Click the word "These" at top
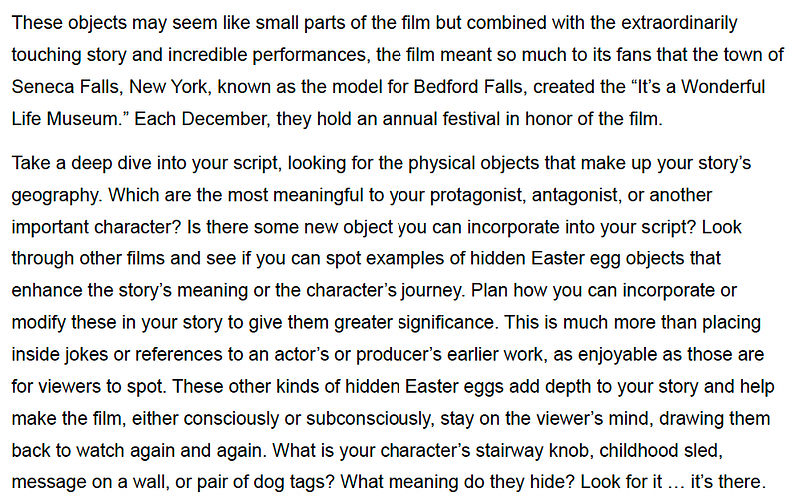Screen dimensions: 799x501 point(37,23)
